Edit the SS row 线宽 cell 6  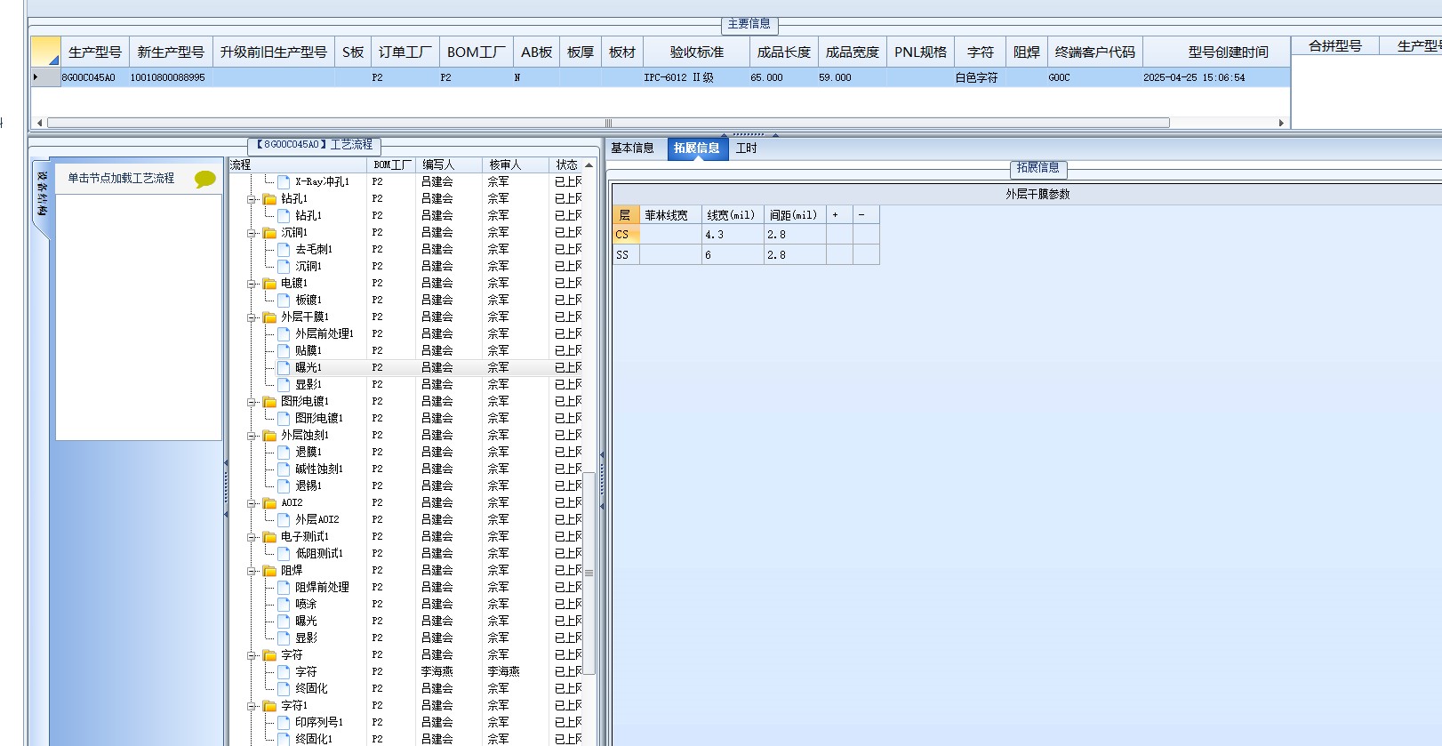click(733, 255)
